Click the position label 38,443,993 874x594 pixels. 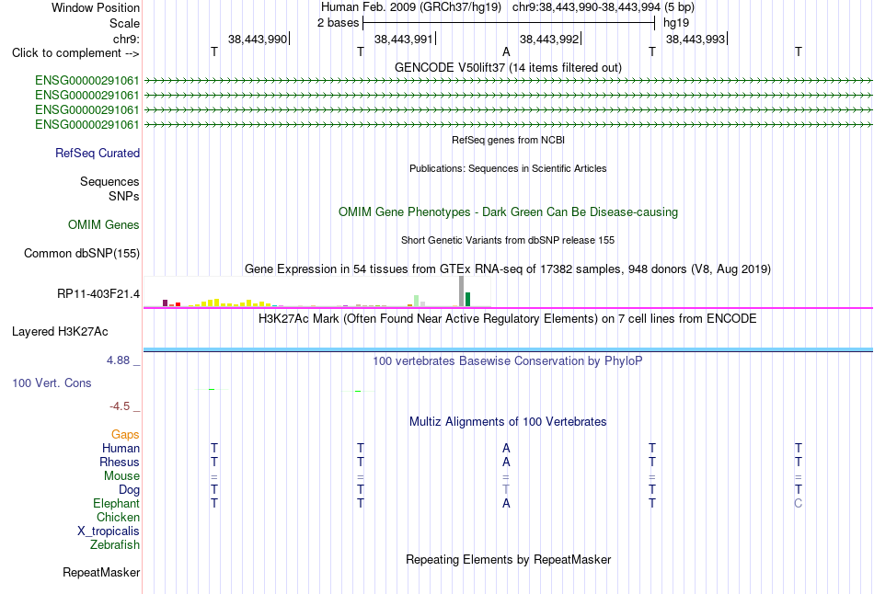696,39
